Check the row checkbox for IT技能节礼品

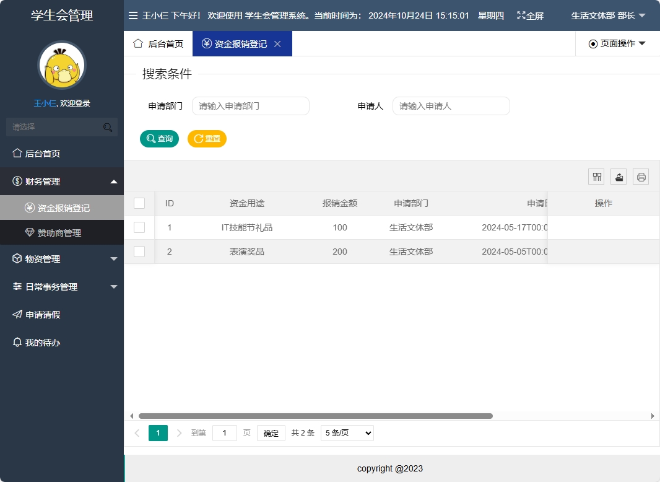139,227
